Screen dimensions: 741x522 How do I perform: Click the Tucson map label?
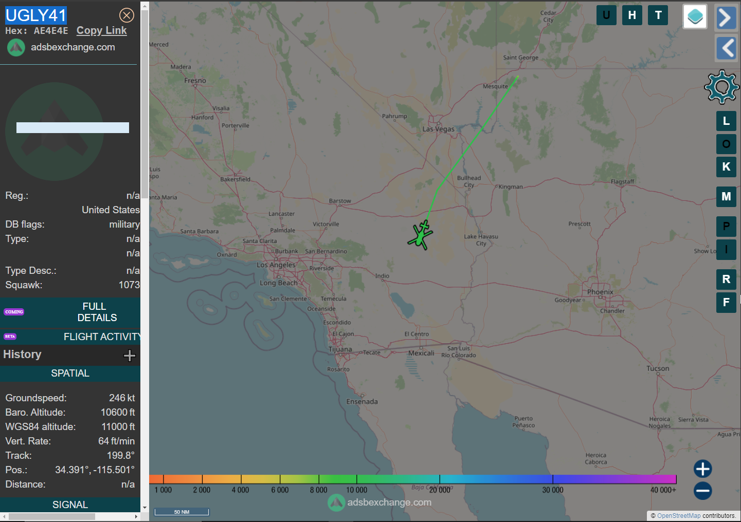point(658,369)
